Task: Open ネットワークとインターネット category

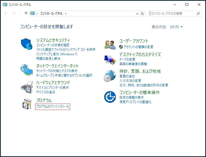Action: pos(57,66)
